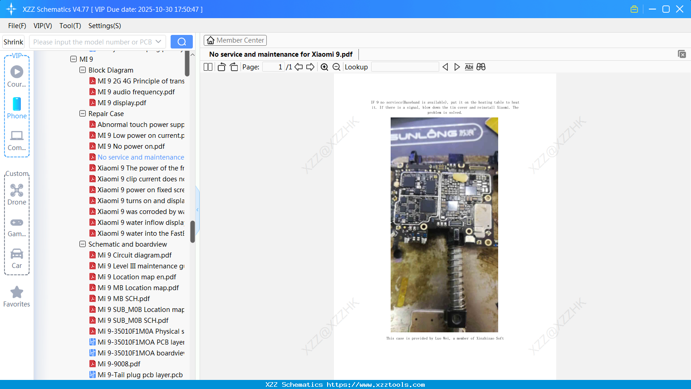Click the blue search magnifier button
This screenshot has height=389, width=691.
tap(181, 42)
